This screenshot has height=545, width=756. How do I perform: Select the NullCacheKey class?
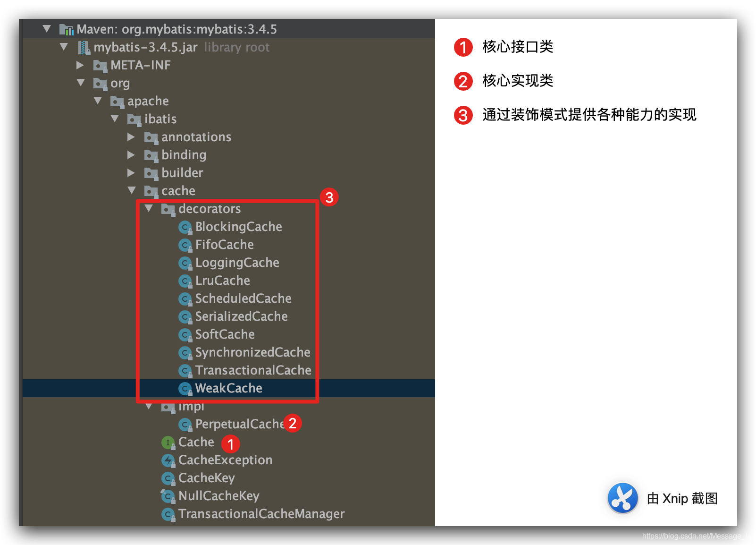tap(219, 496)
